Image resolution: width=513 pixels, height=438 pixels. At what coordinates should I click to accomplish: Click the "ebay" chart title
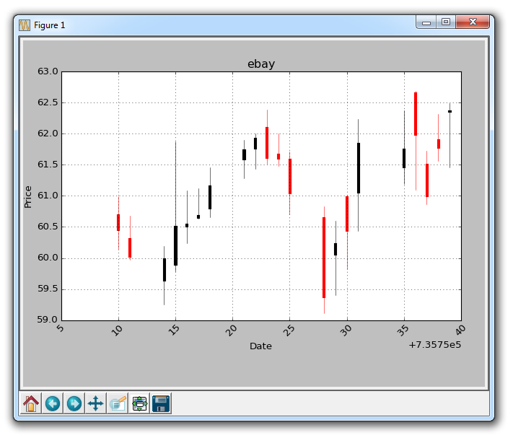(261, 64)
